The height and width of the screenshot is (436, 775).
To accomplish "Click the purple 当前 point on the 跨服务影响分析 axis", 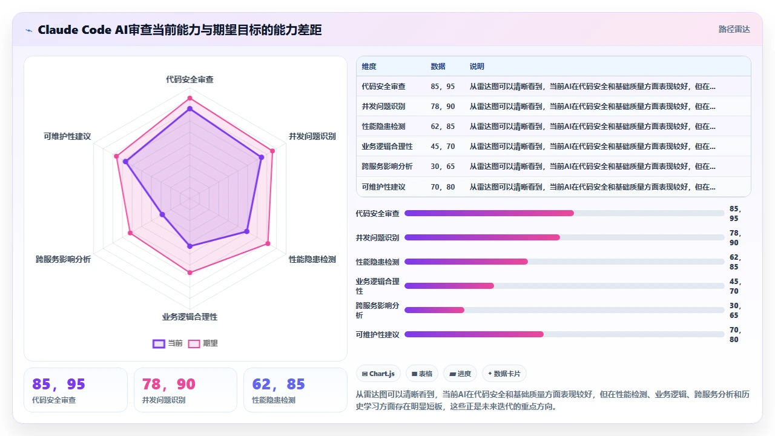I will [x=162, y=214].
